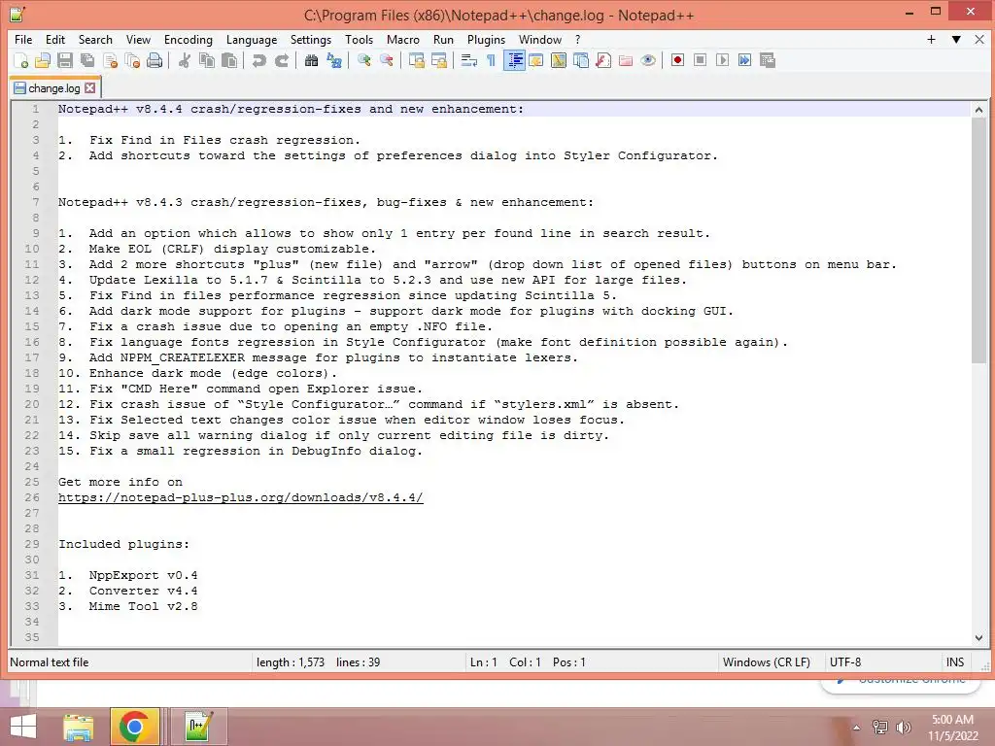Click the Paste clipboard icon

click(229, 60)
